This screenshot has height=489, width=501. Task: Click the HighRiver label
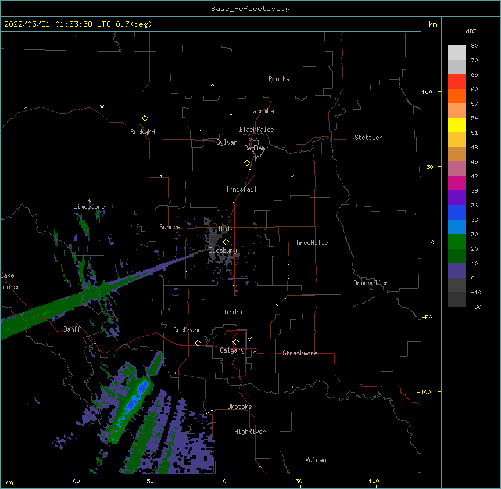pyautogui.click(x=250, y=432)
